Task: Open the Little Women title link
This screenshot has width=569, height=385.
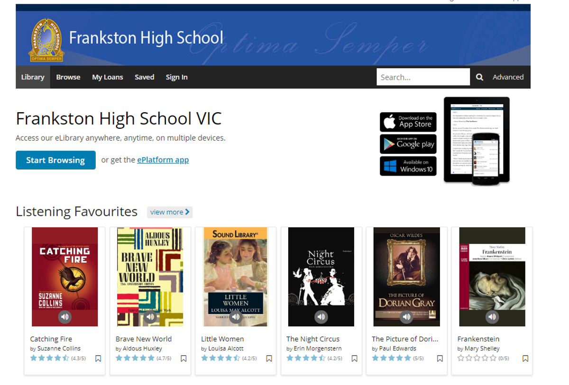Action: pos(222,339)
